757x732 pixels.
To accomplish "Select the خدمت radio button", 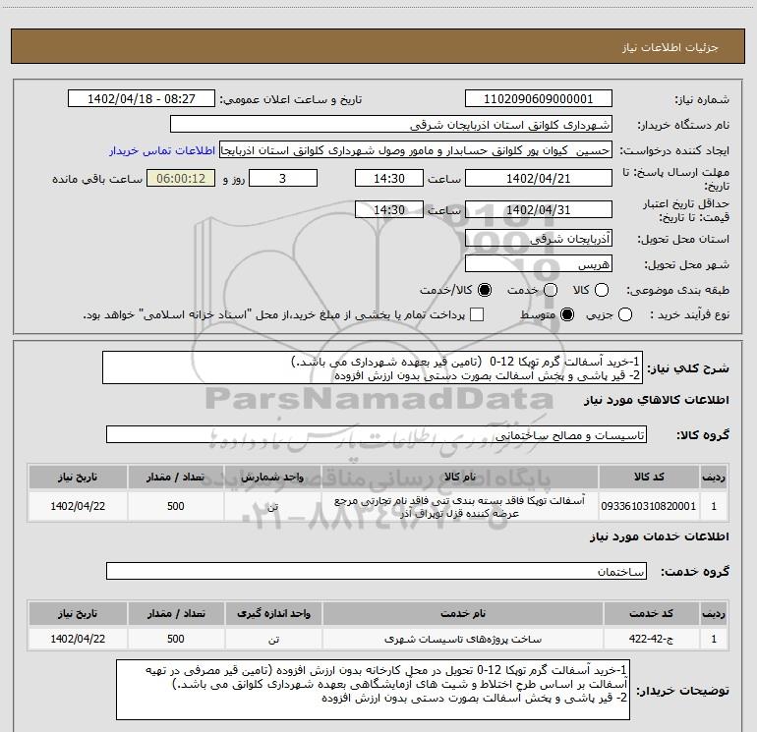I will (x=551, y=290).
